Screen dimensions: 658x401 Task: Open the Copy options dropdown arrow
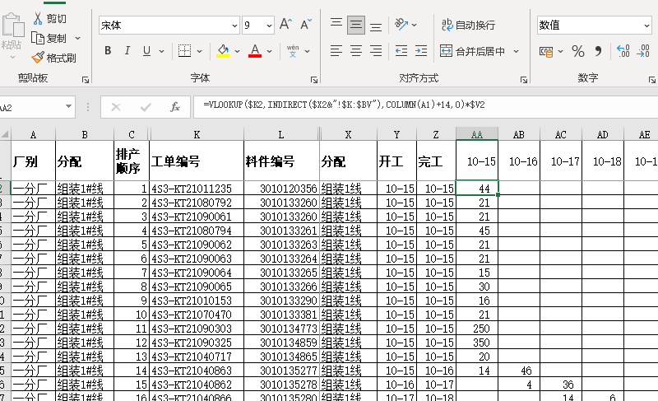tap(77, 38)
